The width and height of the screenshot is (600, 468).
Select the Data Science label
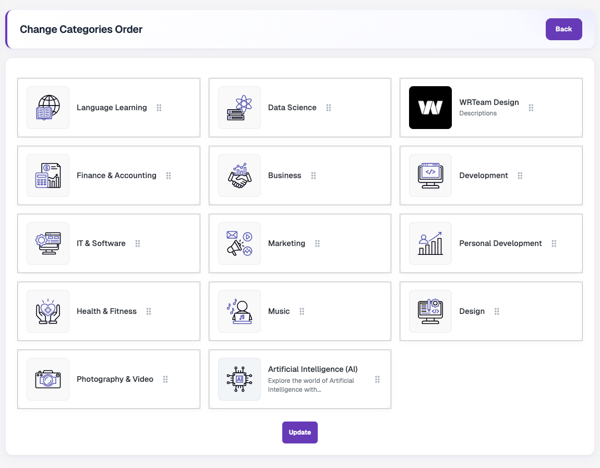(x=292, y=108)
